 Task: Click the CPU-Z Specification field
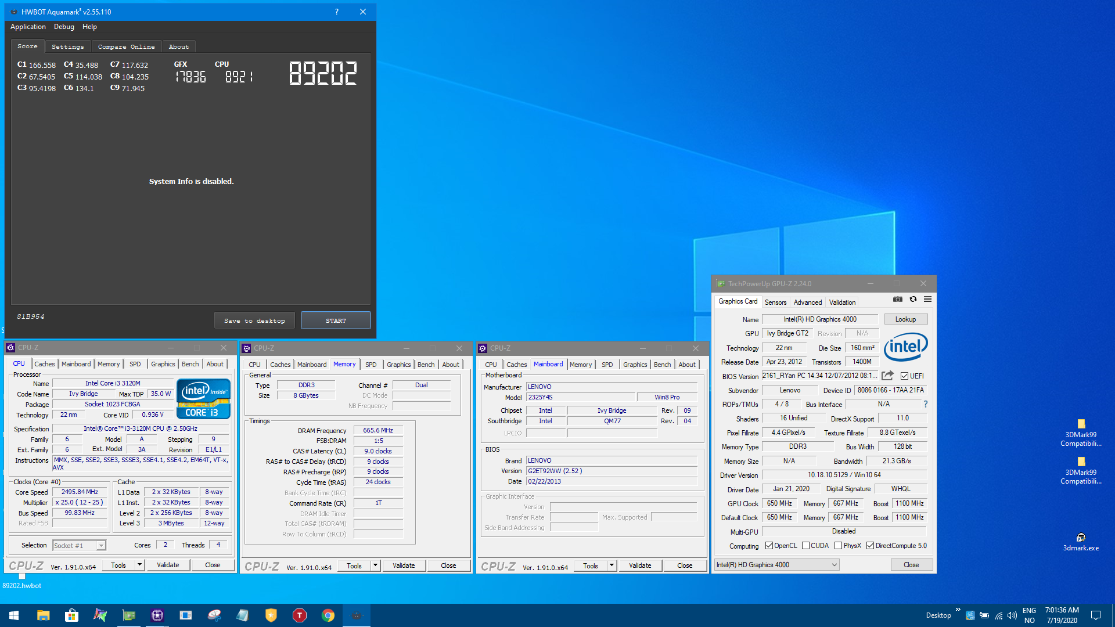click(x=141, y=428)
